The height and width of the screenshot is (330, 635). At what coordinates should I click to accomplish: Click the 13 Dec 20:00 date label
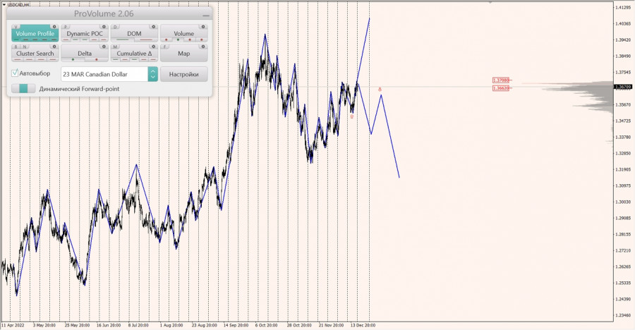(x=363, y=325)
